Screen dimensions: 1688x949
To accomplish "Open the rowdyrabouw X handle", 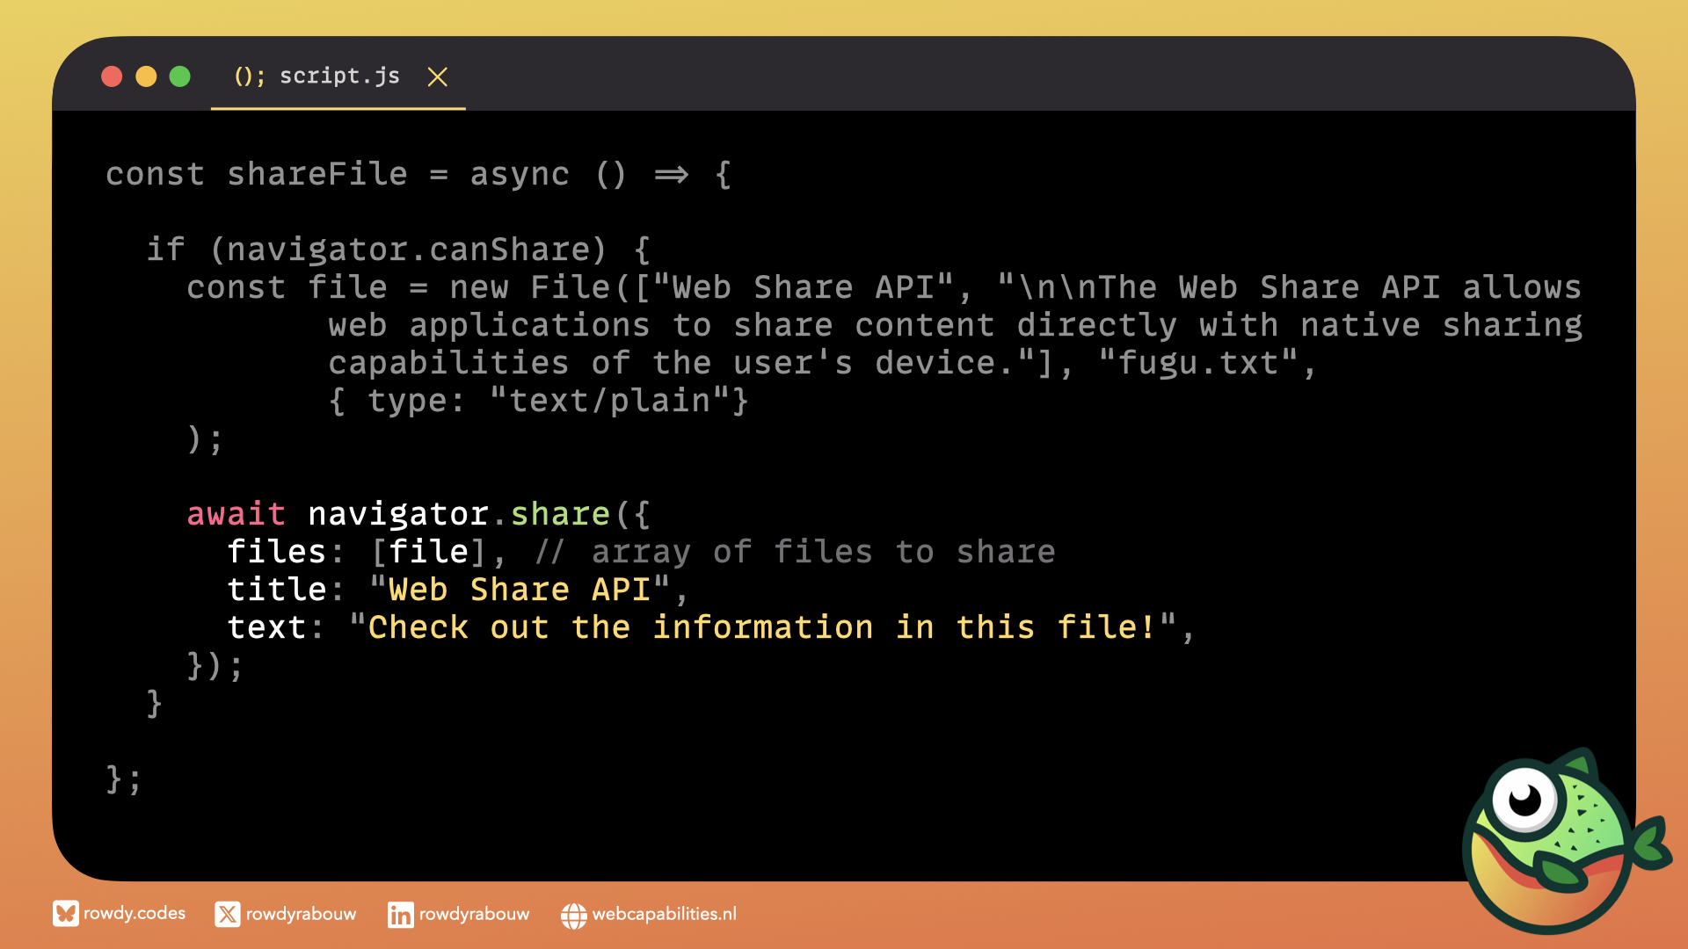I will click(x=301, y=915).
